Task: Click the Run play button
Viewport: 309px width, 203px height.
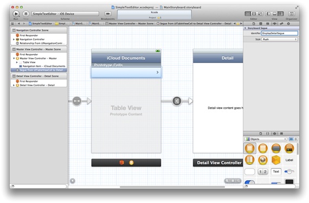Action: (x=16, y=14)
